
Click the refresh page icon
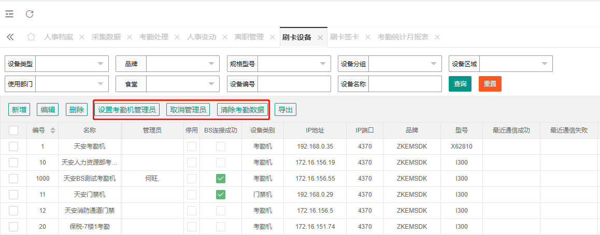coord(30,14)
